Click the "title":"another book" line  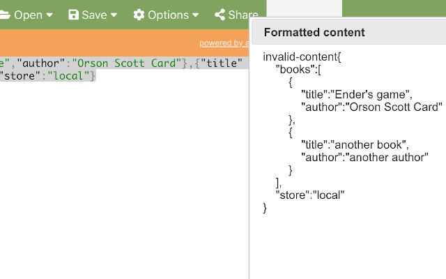pyautogui.click(x=355, y=144)
